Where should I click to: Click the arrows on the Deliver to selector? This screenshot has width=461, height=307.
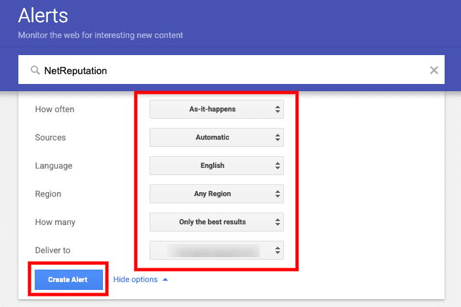(277, 250)
